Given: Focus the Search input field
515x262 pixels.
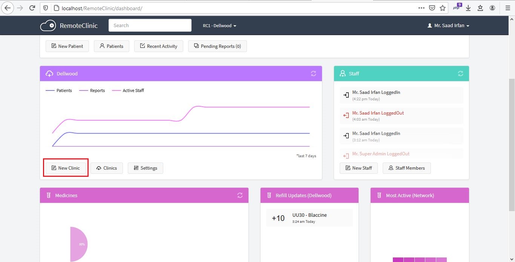Looking at the screenshot, I should click(x=150, y=25).
